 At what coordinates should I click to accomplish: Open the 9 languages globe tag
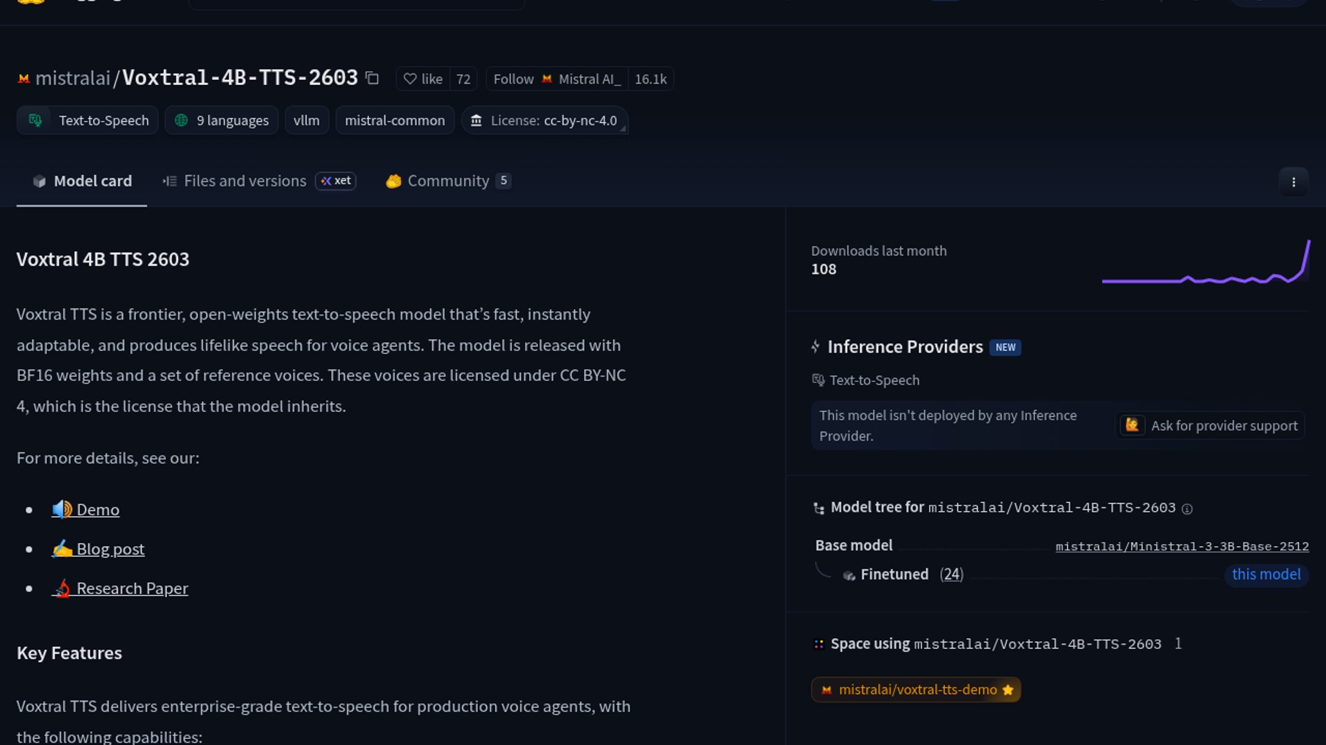tap(222, 121)
